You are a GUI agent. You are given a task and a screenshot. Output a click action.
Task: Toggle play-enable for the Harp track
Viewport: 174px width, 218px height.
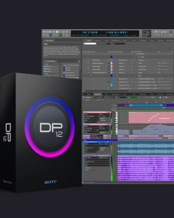(x=114, y=73)
